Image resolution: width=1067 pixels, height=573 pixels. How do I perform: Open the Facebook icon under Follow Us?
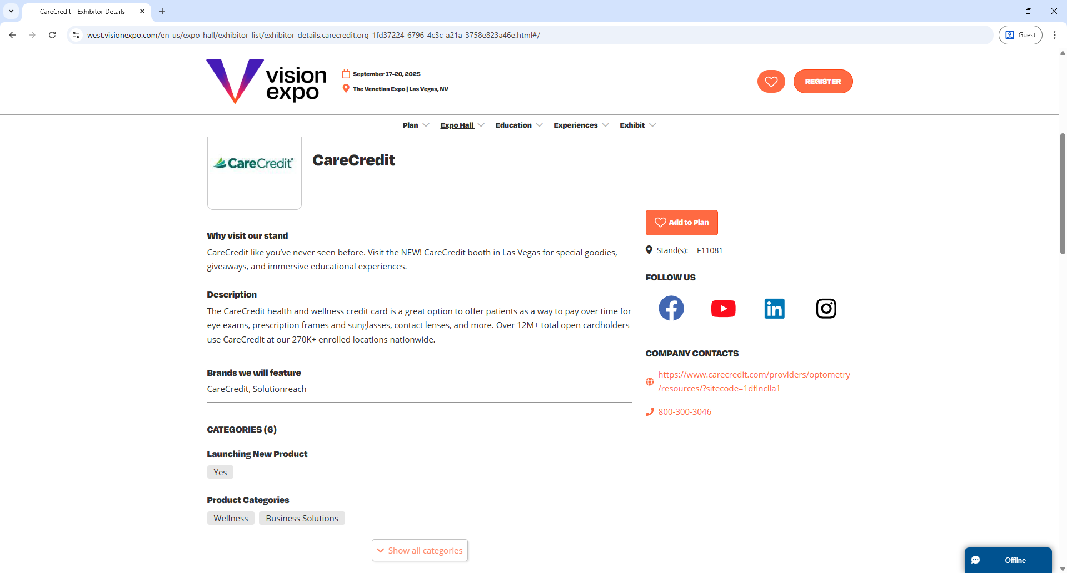671,308
